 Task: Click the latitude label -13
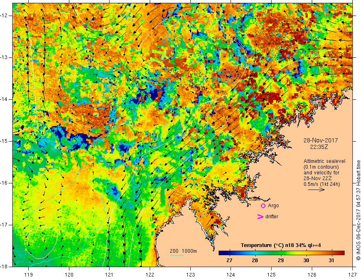(5, 57)
